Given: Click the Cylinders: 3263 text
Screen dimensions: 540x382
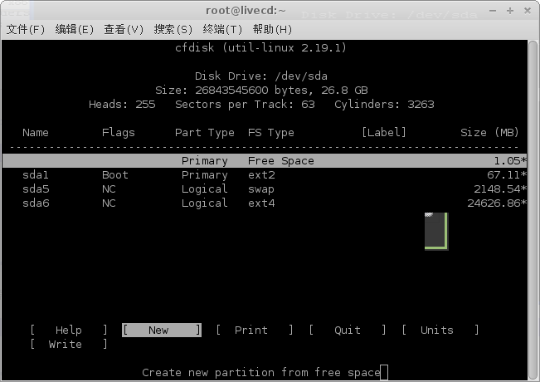Looking at the screenshot, I should pos(384,105).
